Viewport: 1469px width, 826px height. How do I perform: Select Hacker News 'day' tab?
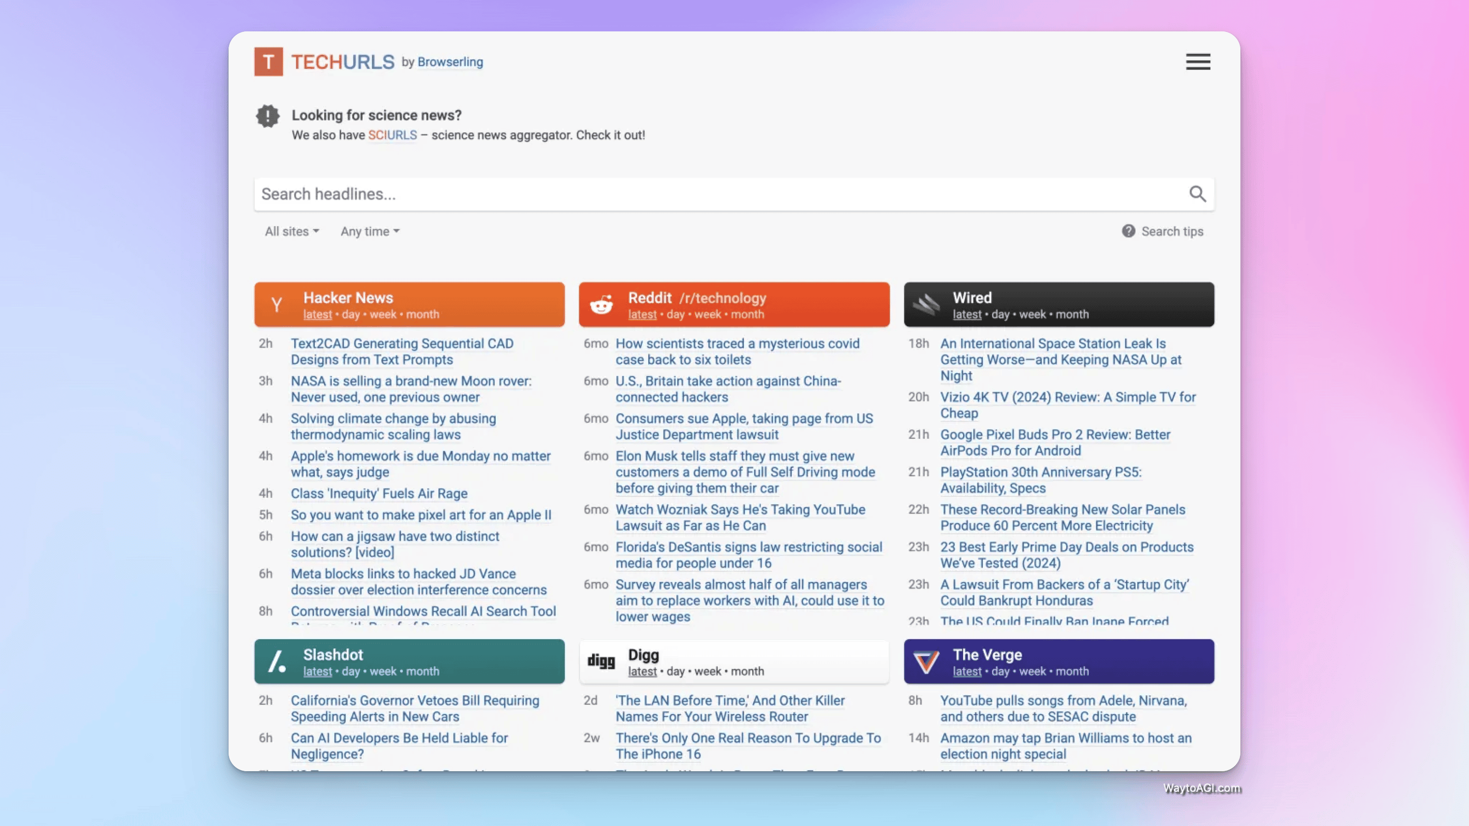click(x=351, y=314)
